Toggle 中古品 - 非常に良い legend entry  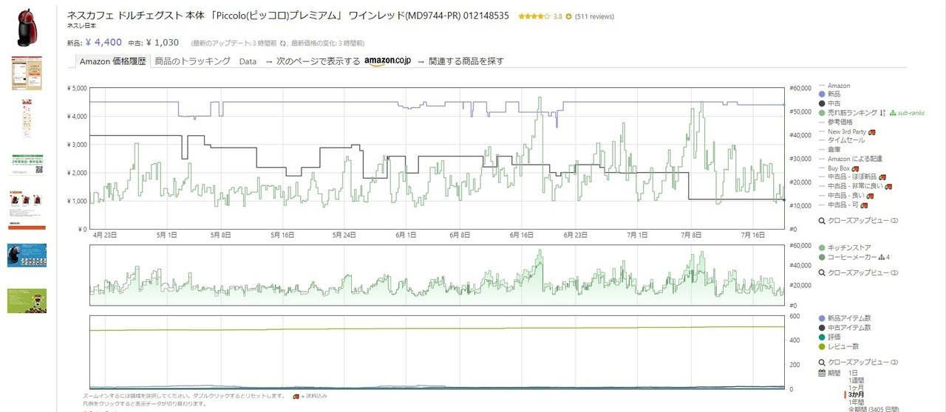pyautogui.click(x=854, y=186)
